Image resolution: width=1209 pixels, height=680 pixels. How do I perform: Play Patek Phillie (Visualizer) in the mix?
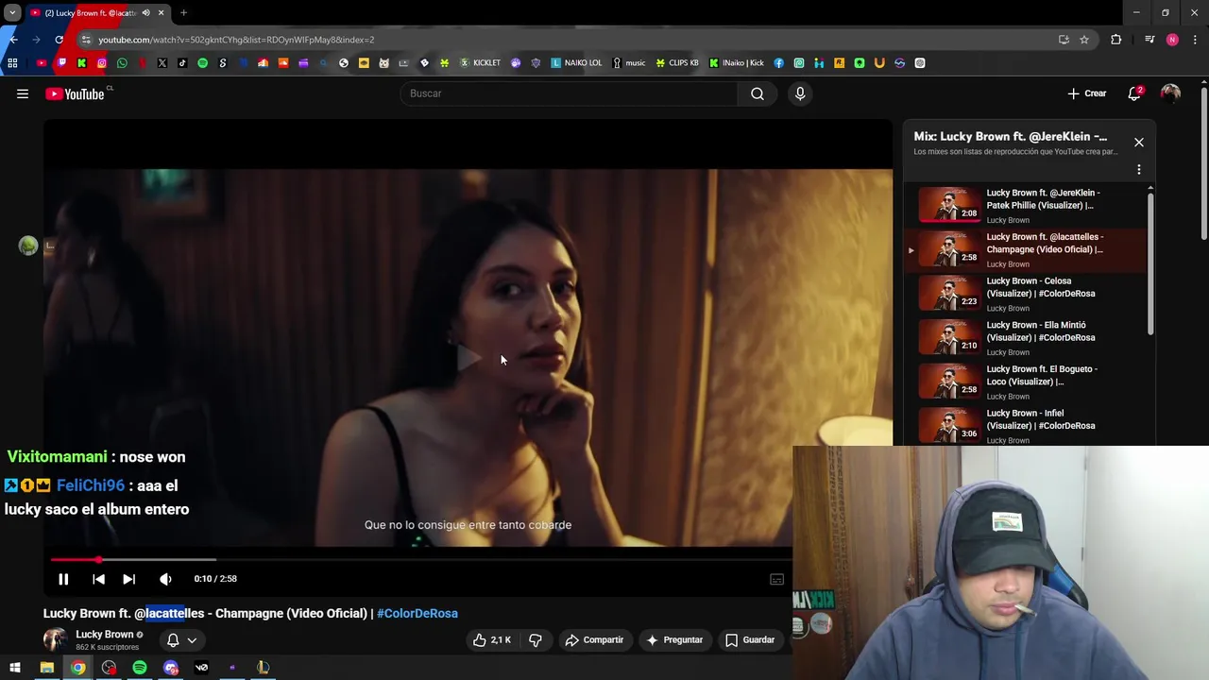(x=1028, y=205)
